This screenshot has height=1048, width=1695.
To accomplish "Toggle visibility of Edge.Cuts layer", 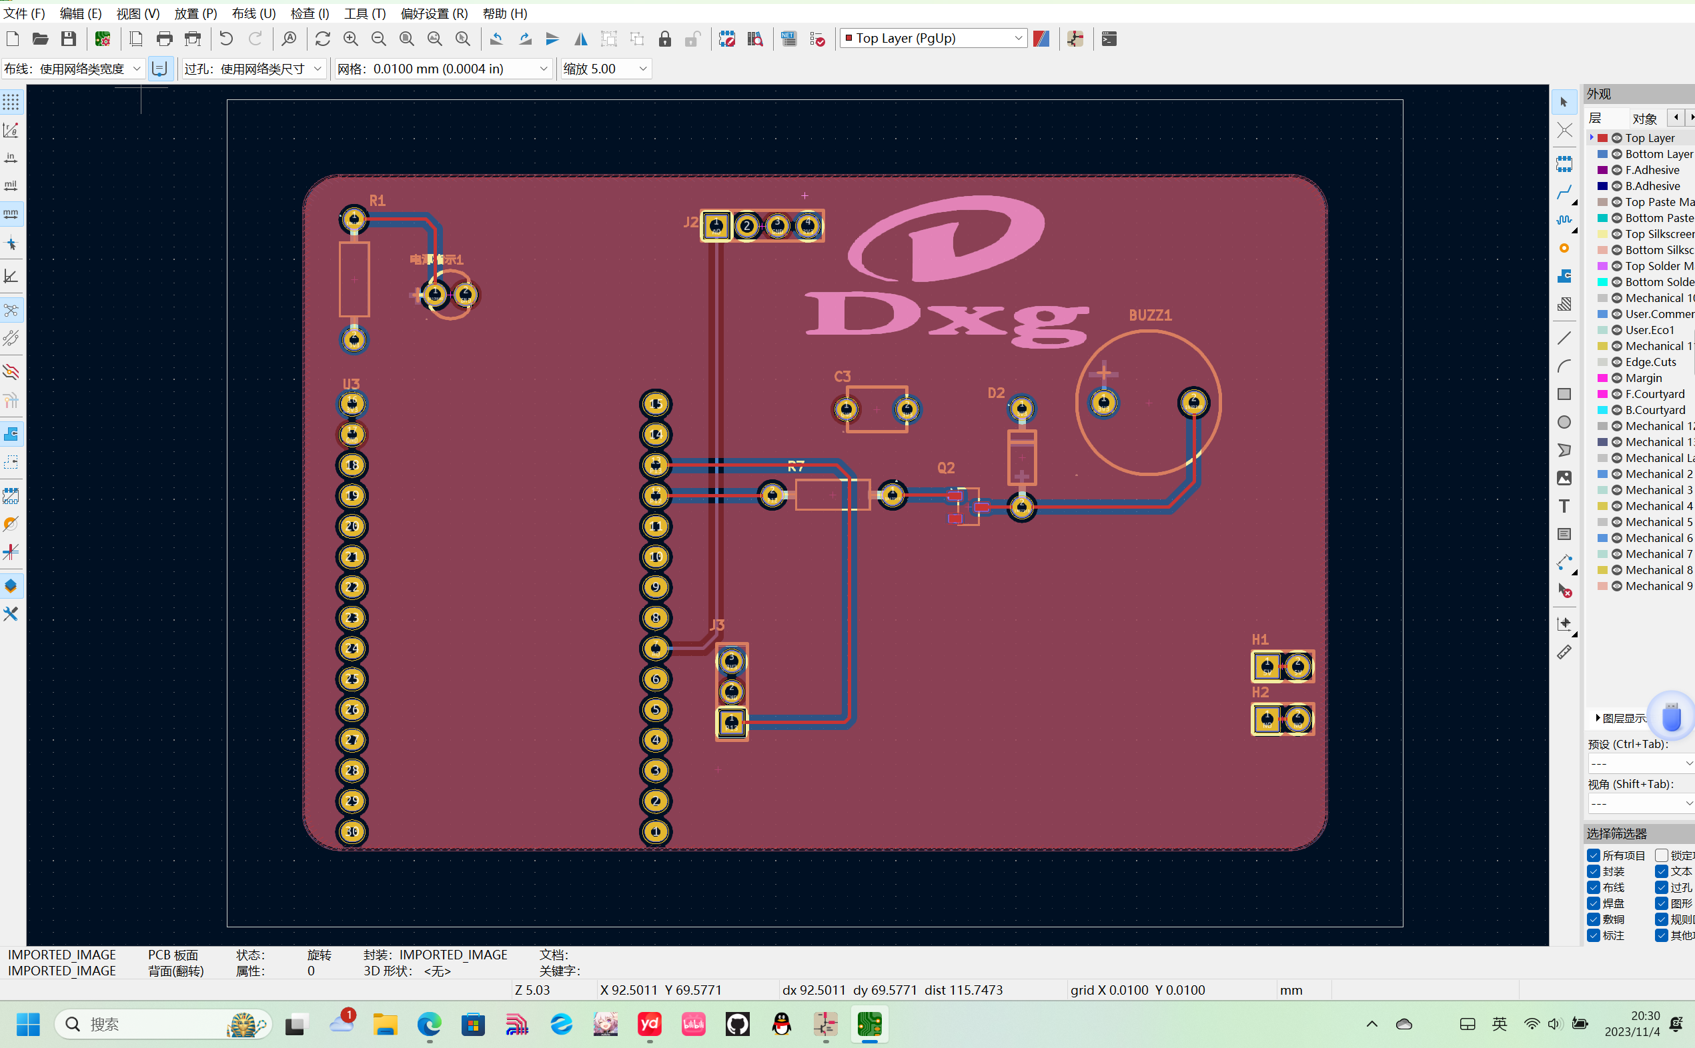I will (x=1617, y=362).
